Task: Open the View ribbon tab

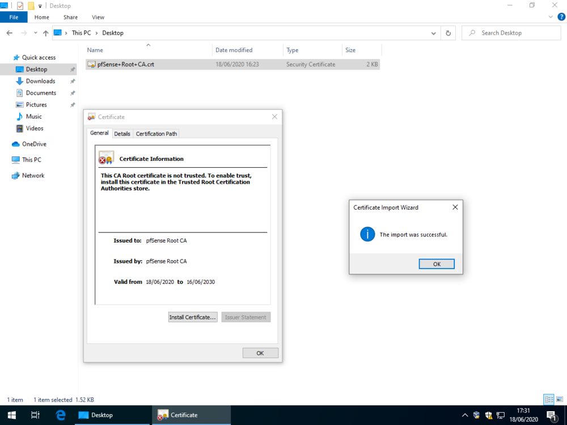Action: click(98, 18)
